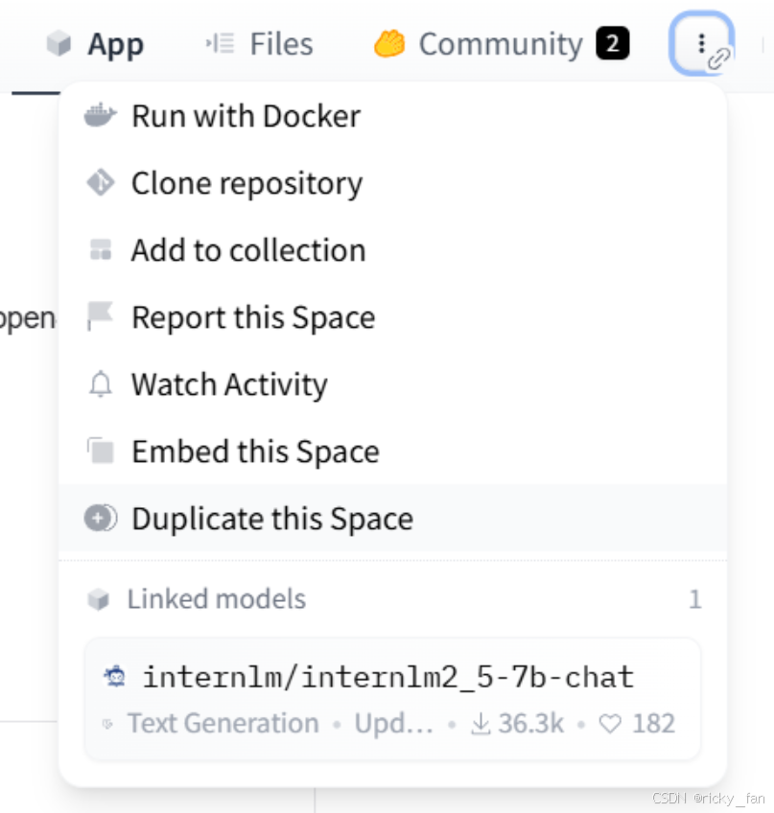Click the Duplicate plus circle icon
This screenshot has height=813, width=774.
point(101,518)
